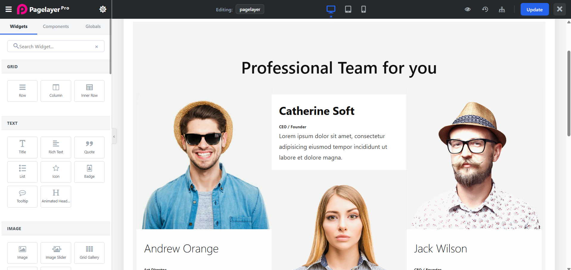571x270 pixels.
Task: Open the revision history icon
Action: [485, 9]
